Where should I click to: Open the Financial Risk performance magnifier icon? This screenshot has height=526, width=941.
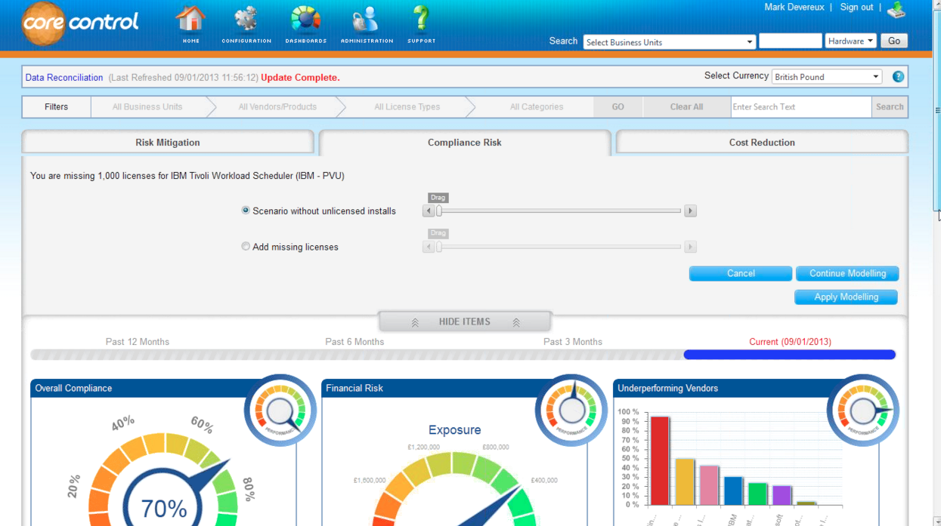[x=571, y=411]
